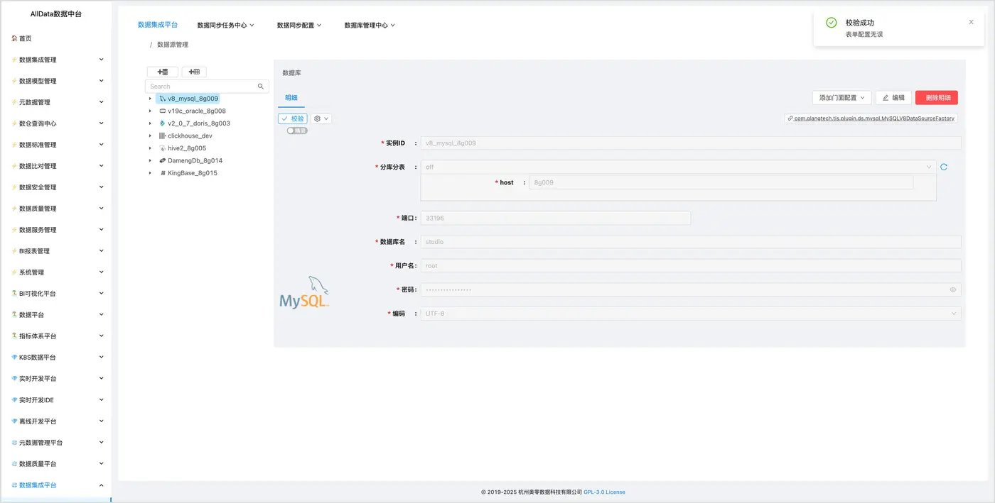Open the 数据库管理中心 menu
The height and width of the screenshot is (503, 995).
[x=370, y=25]
